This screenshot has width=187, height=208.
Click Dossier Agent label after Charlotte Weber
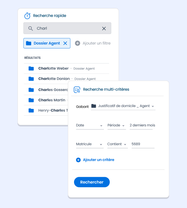coord(84,69)
